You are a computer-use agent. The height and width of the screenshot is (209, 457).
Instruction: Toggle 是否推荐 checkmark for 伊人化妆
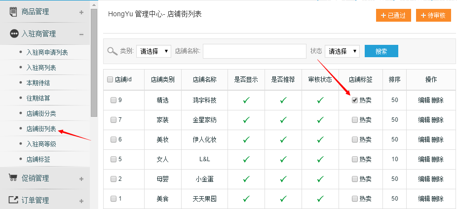tap(283, 139)
